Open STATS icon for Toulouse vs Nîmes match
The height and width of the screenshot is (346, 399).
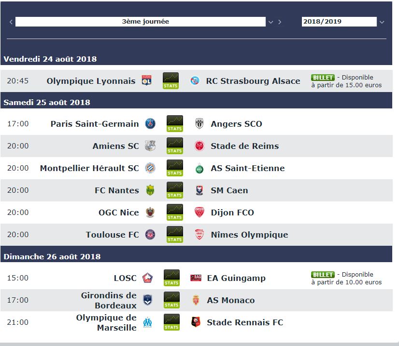pos(174,234)
